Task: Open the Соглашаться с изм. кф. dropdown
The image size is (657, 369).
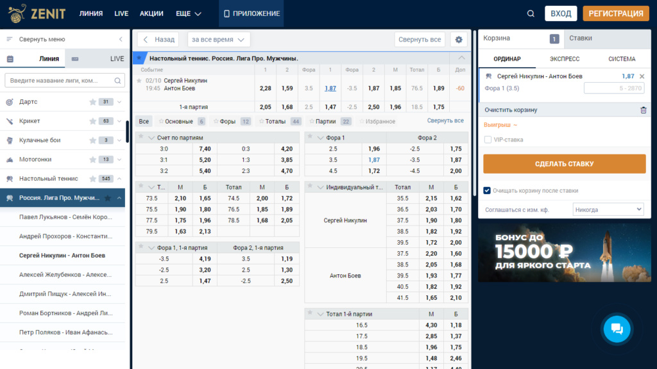Action: point(608,209)
